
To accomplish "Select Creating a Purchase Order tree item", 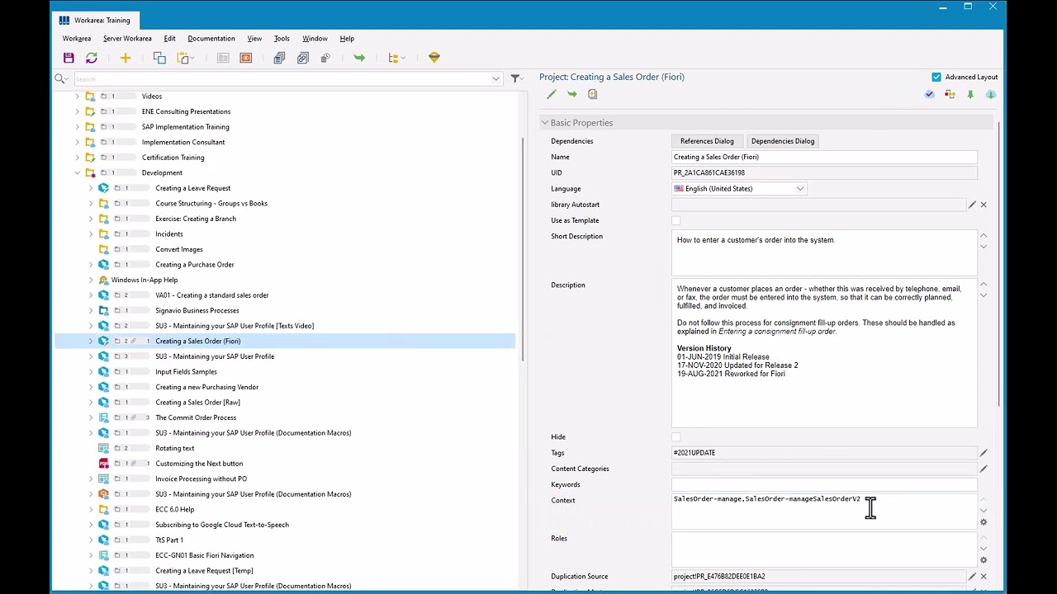I will click(195, 265).
